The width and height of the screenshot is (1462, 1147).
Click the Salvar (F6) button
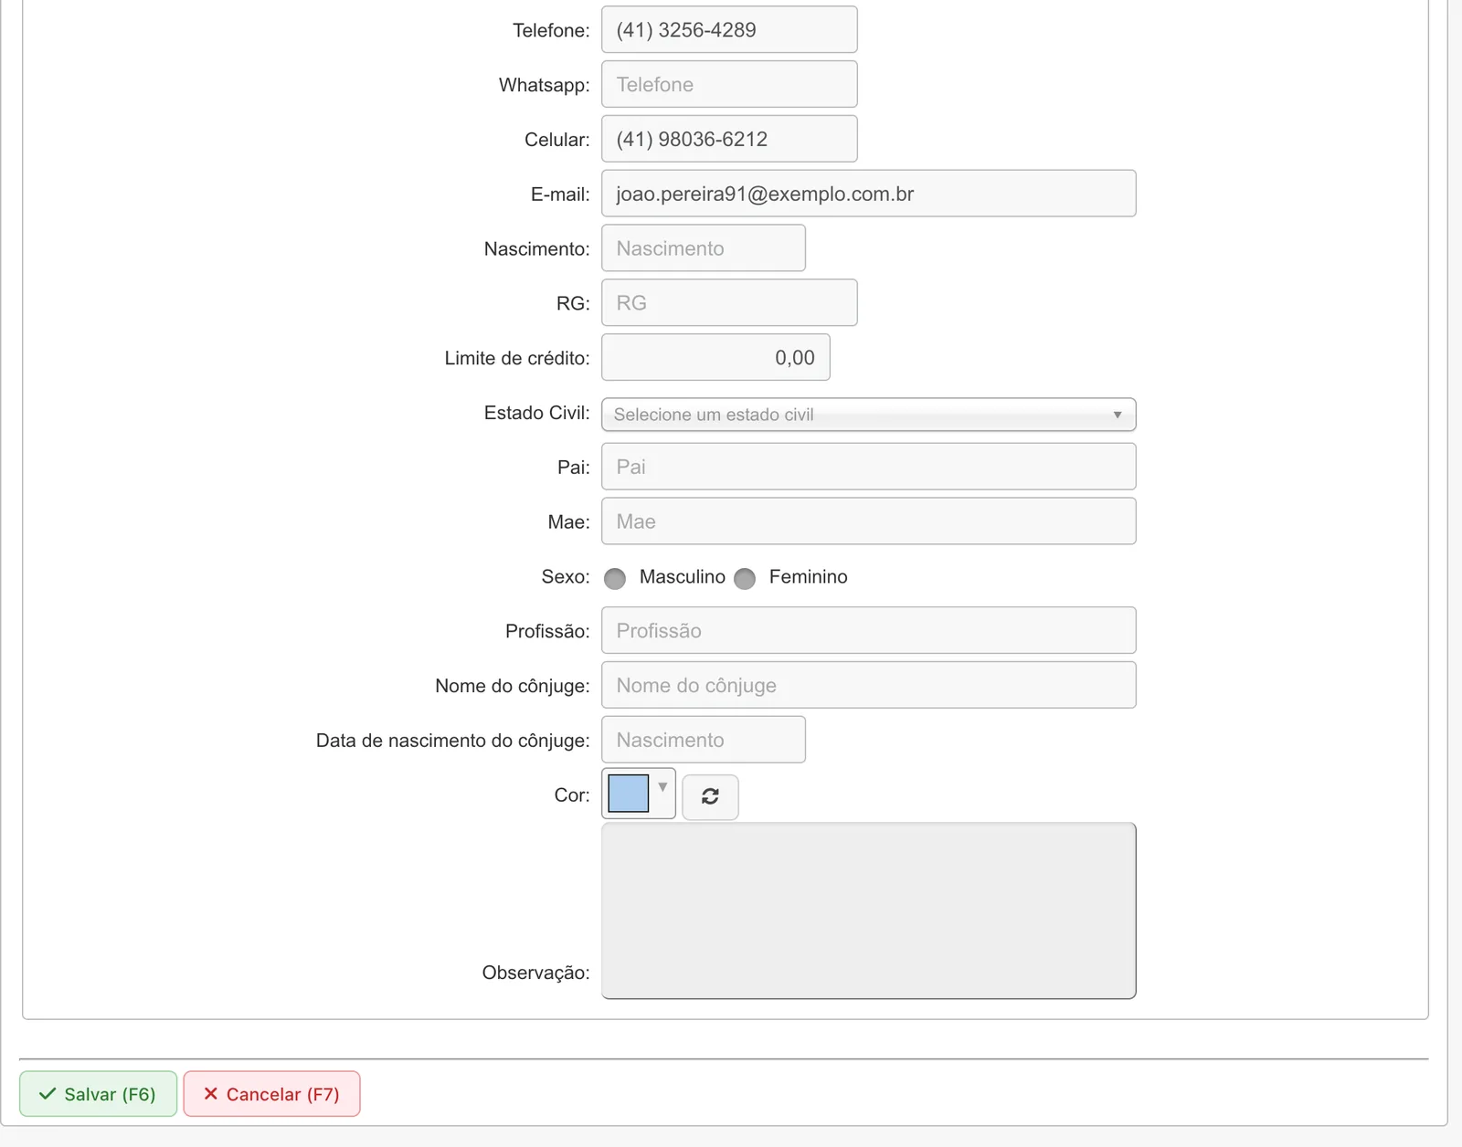coord(99,1094)
